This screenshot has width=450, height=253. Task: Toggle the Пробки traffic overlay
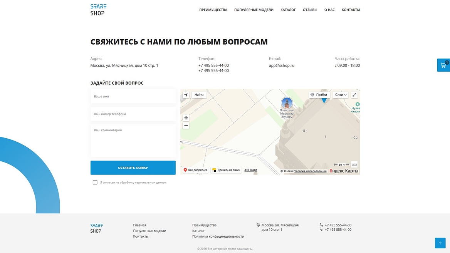319,94
